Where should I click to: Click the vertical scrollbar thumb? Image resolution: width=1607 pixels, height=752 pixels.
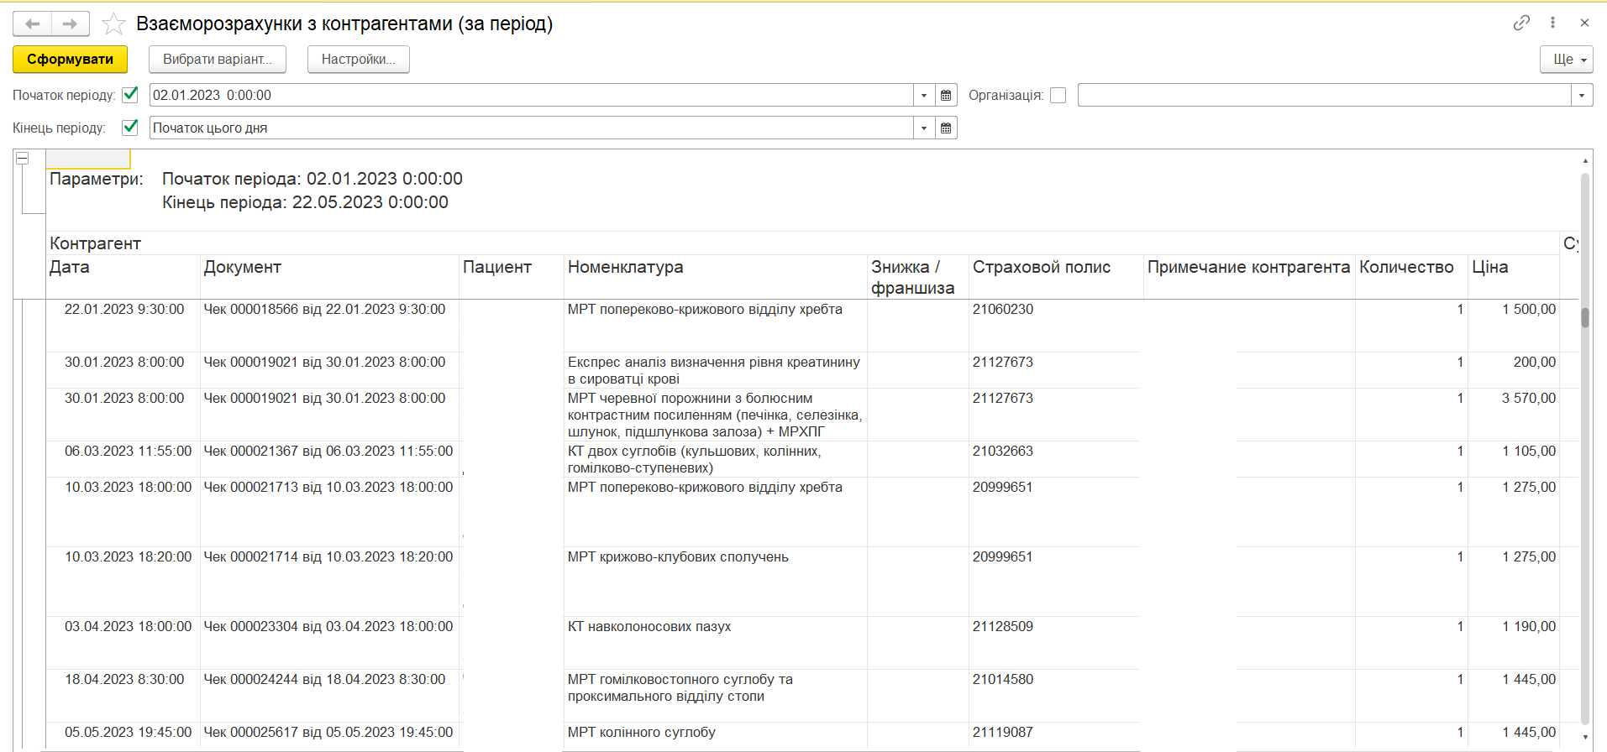click(1585, 317)
